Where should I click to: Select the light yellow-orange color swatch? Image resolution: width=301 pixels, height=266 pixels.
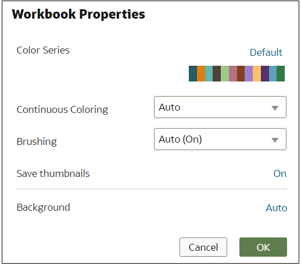tap(257, 73)
